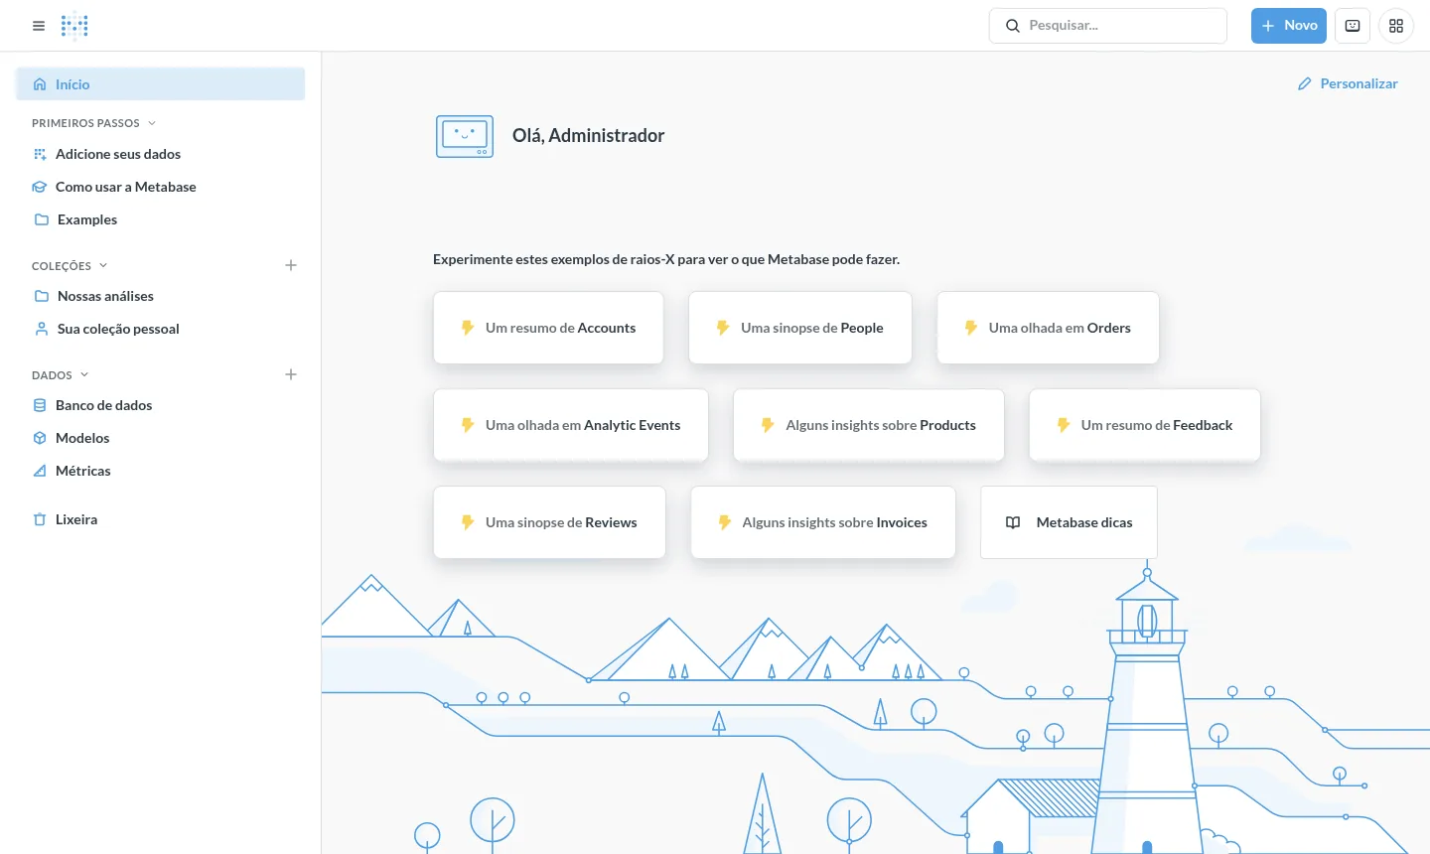Image resolution: width=1430 pixels, height=854 pixels.
Task: Open the Nossas análises collection
Action: pyautogui.click(x=161, y=296)
